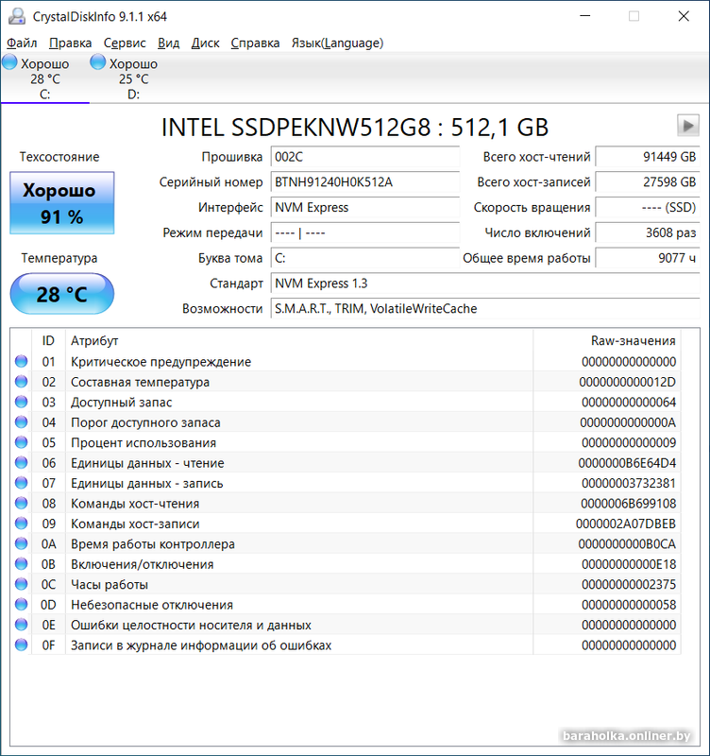Click the Raw-значения column header
The image size is (710, 756).
click(x=632, y=341)
